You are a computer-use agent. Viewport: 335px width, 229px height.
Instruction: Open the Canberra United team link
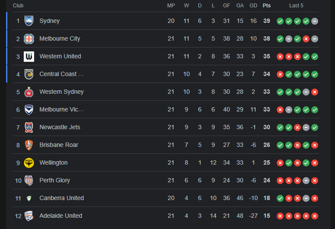(61, 198)
